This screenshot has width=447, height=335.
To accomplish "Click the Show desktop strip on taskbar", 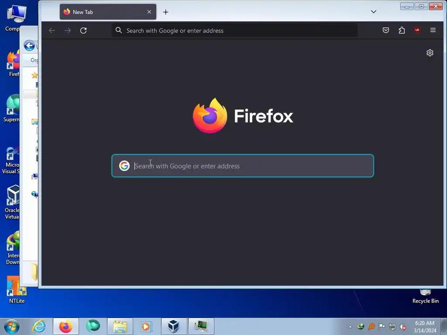I will [444, 326].
